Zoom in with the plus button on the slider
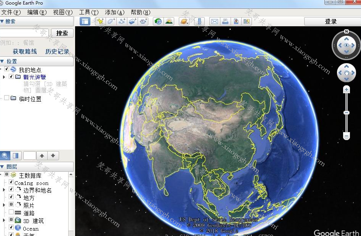 (347, 89)
